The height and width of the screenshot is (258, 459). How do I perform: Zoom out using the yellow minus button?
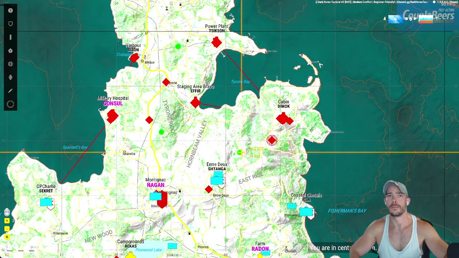click(x=7, y=229)
